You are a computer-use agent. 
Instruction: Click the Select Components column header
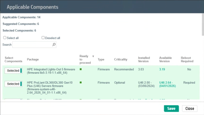point(13,60)
